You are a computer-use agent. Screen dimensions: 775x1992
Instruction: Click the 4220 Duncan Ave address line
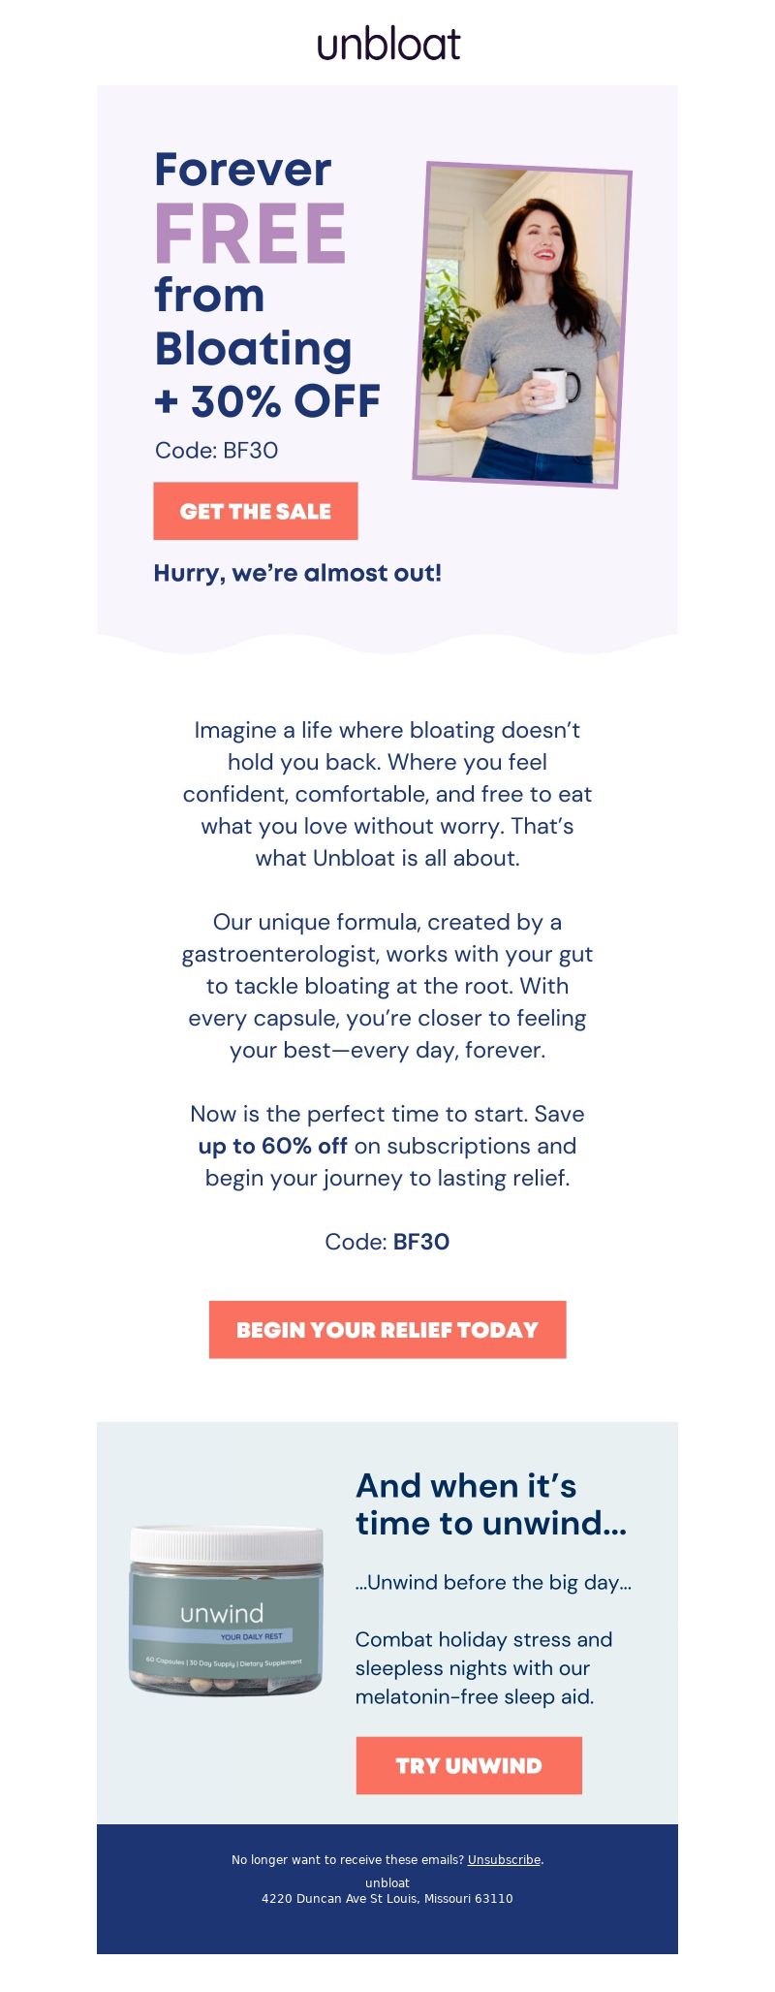(x=387, y=1898)
